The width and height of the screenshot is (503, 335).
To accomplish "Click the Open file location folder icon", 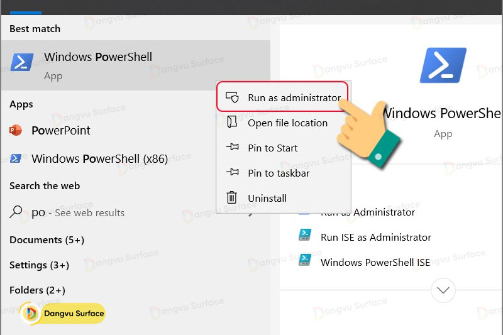I will (x=232, y=123).
